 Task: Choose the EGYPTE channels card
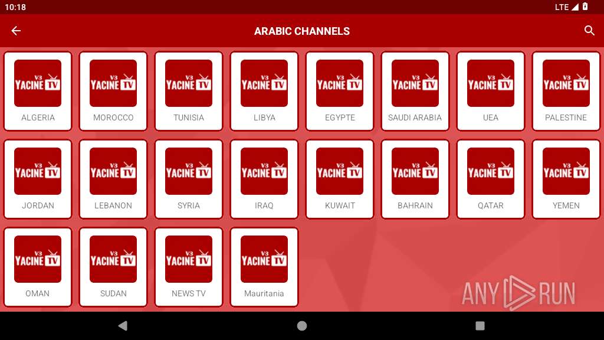coord(340,91)
